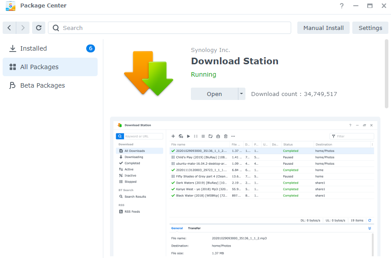Go forward with the right arrow
Screen dimensions: 391x258
[23, 28]
